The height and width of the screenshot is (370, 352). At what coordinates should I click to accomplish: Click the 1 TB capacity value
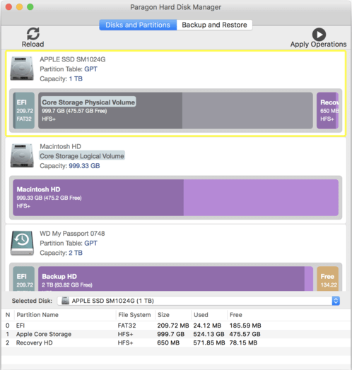[76, 79]
